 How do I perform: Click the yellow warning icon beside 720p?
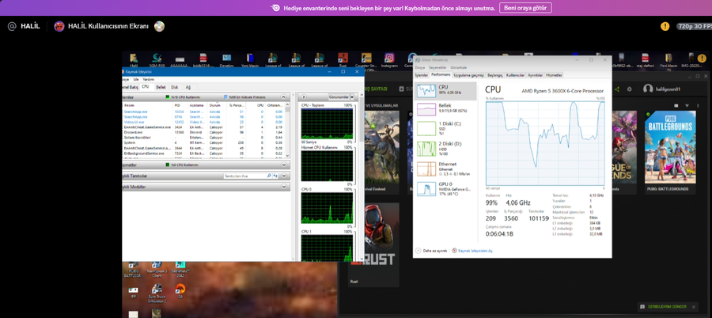(x=665, y=26)
